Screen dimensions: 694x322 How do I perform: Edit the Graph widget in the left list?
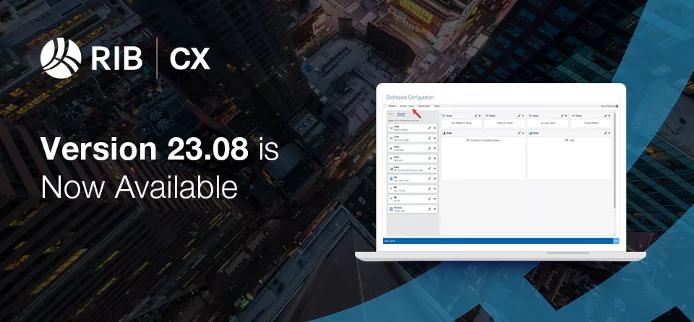[429, 168]
